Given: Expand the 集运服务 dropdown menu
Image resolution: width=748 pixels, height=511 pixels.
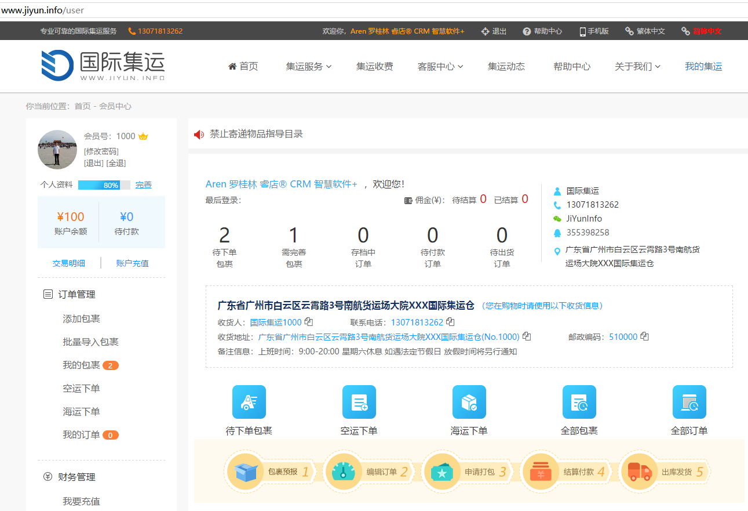Looking at the screenshot, I should [x=308, y=67].
